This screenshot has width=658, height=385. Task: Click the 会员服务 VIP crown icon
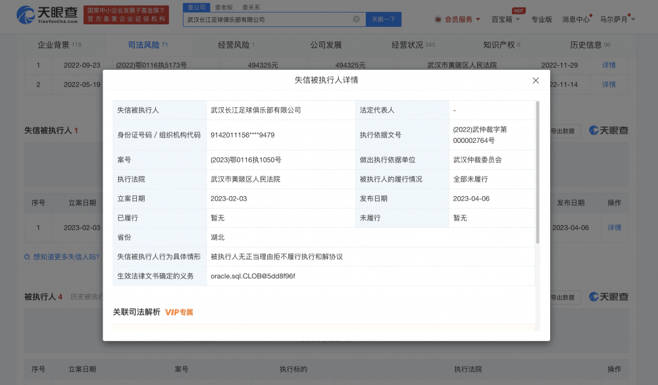[438, 19]
